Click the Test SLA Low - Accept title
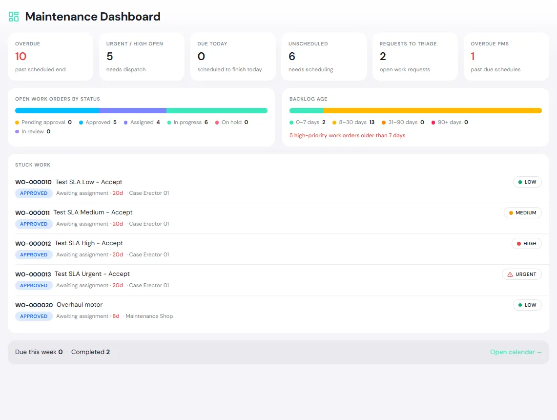 (89, 182)
